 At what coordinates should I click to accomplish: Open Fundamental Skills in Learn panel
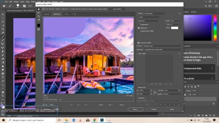point(199,68)
